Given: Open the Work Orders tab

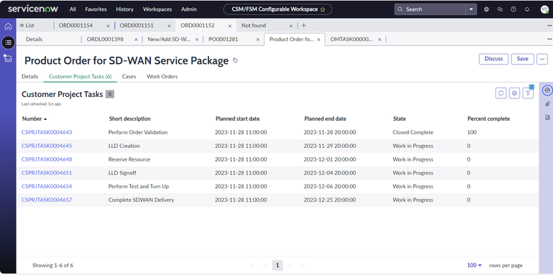Looking at the screenshot, I should click(163, 76).
